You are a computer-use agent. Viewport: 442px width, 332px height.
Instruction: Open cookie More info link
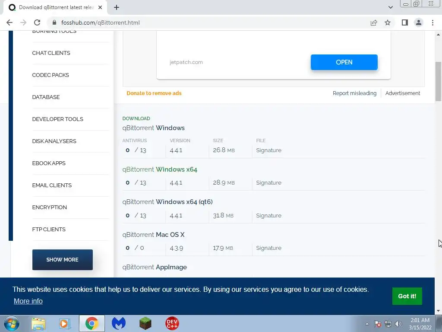pyautogui.click(x=28, y=301)
